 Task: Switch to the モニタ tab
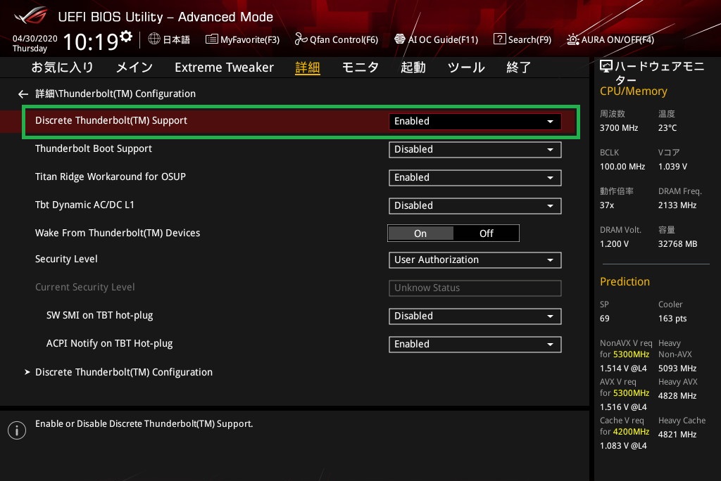360,68
